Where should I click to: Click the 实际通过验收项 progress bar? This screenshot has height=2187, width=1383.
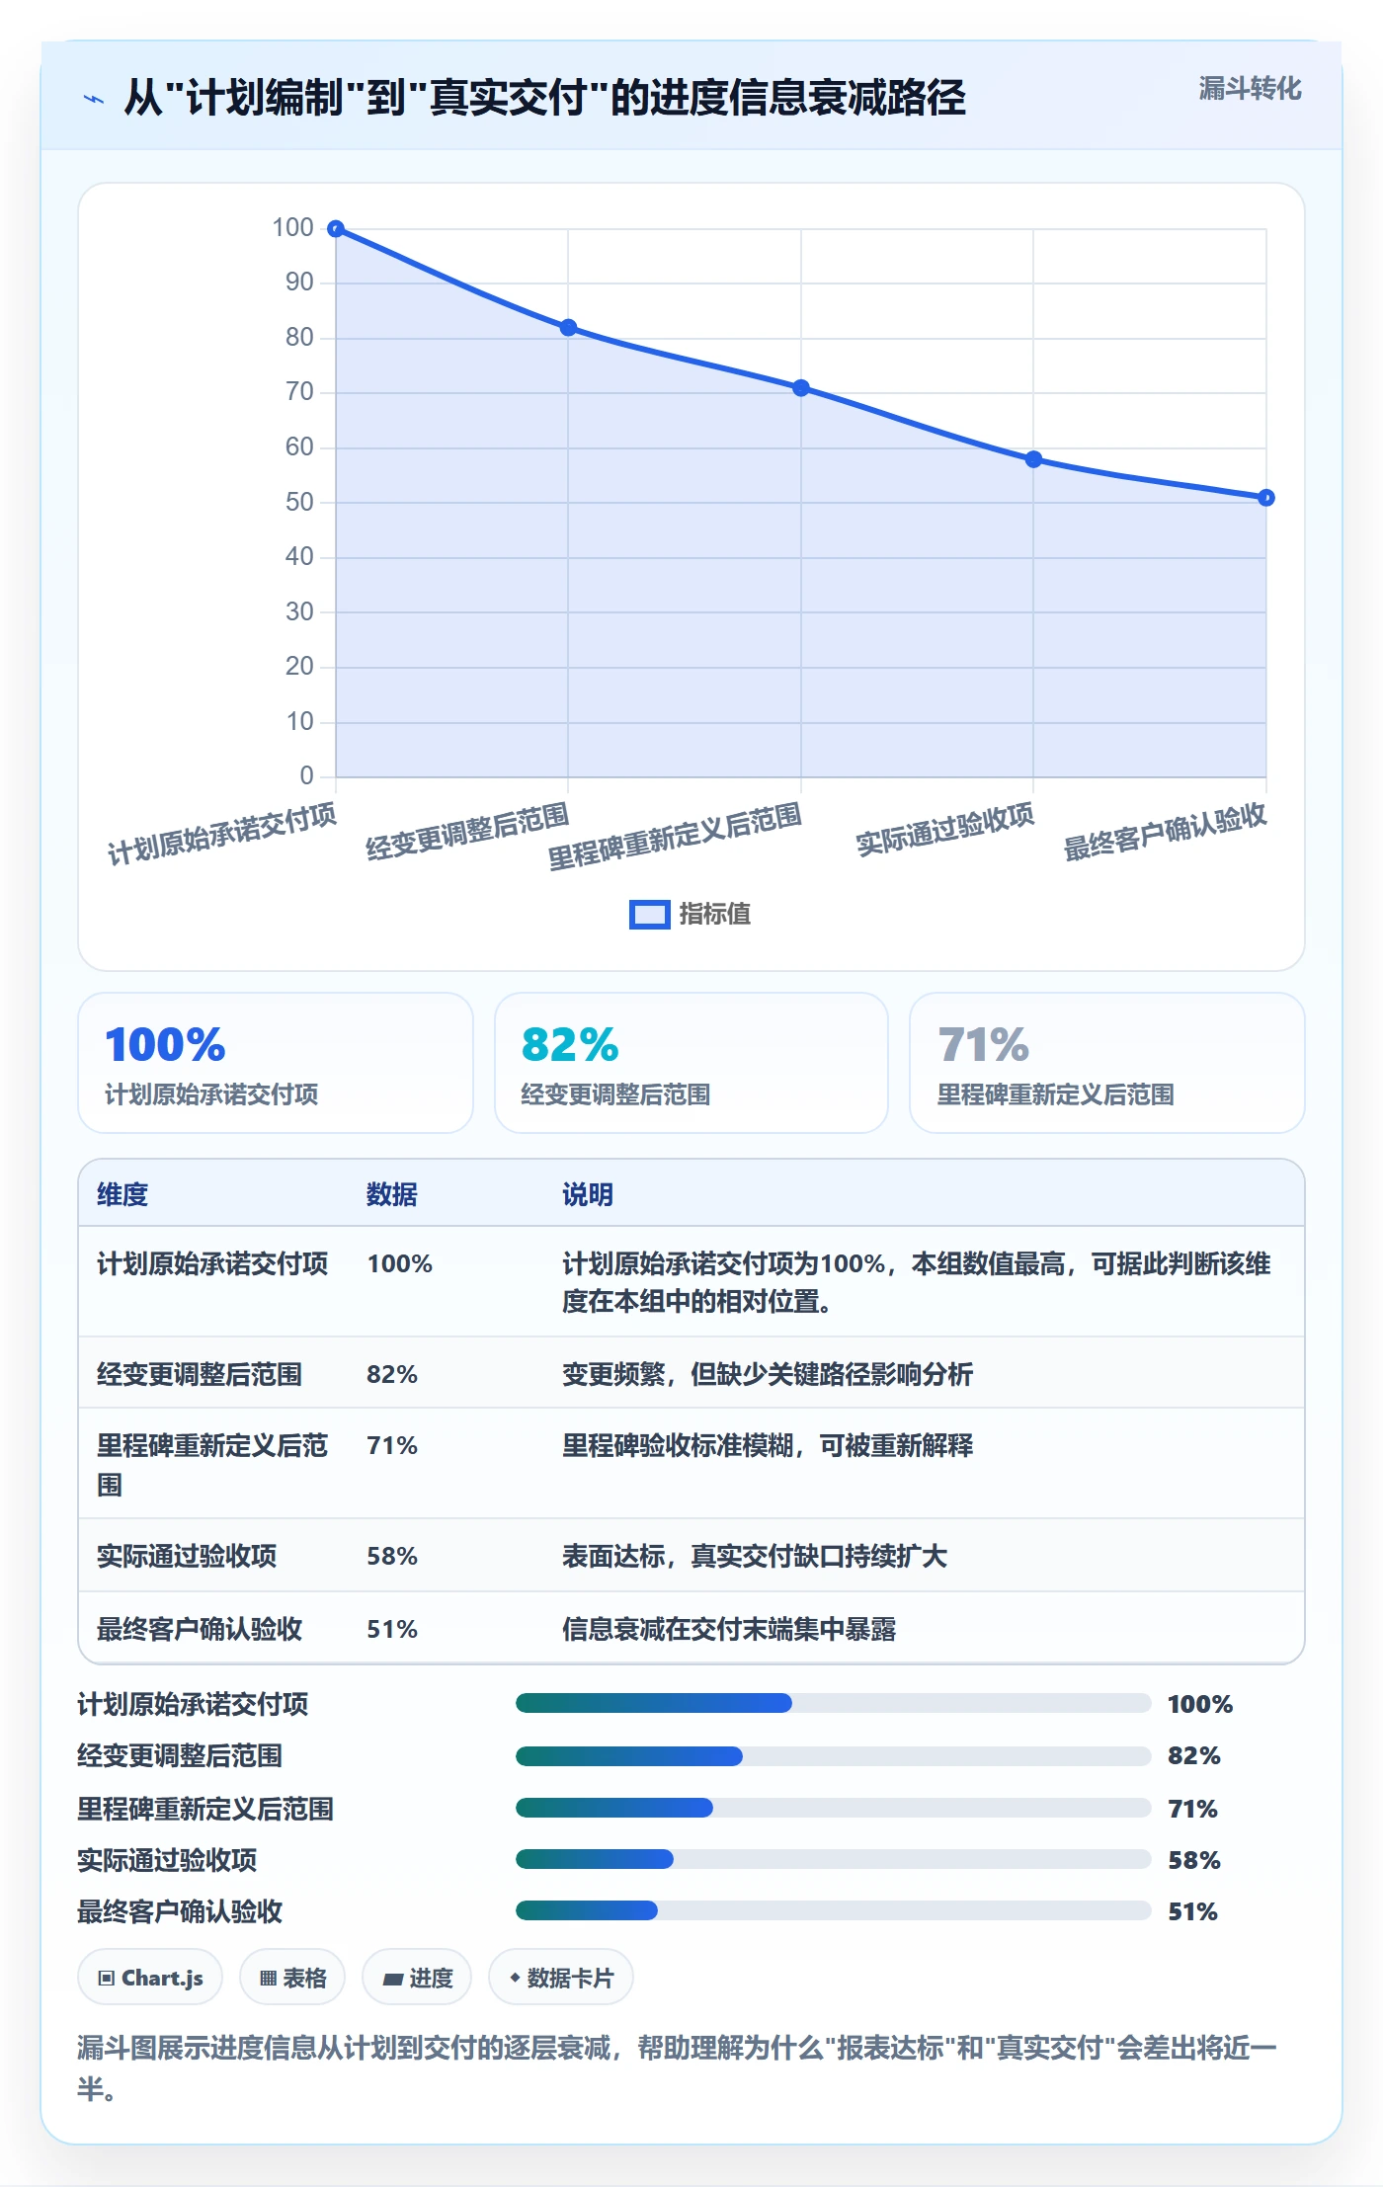point(833,1859)
